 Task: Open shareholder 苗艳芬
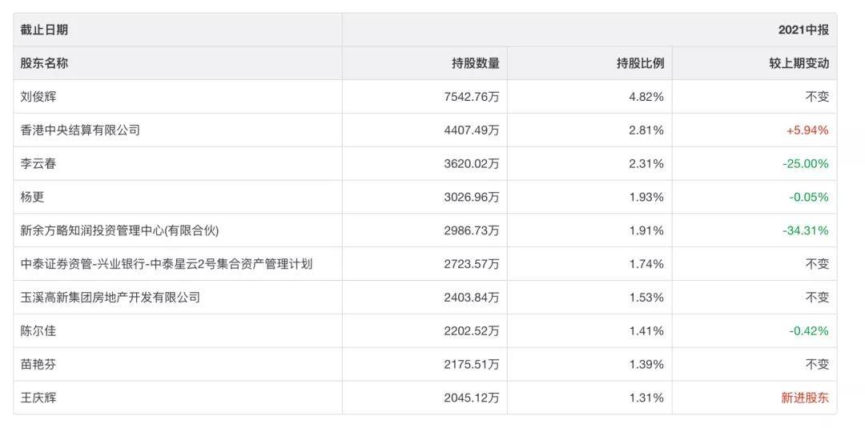coord(38,364)
